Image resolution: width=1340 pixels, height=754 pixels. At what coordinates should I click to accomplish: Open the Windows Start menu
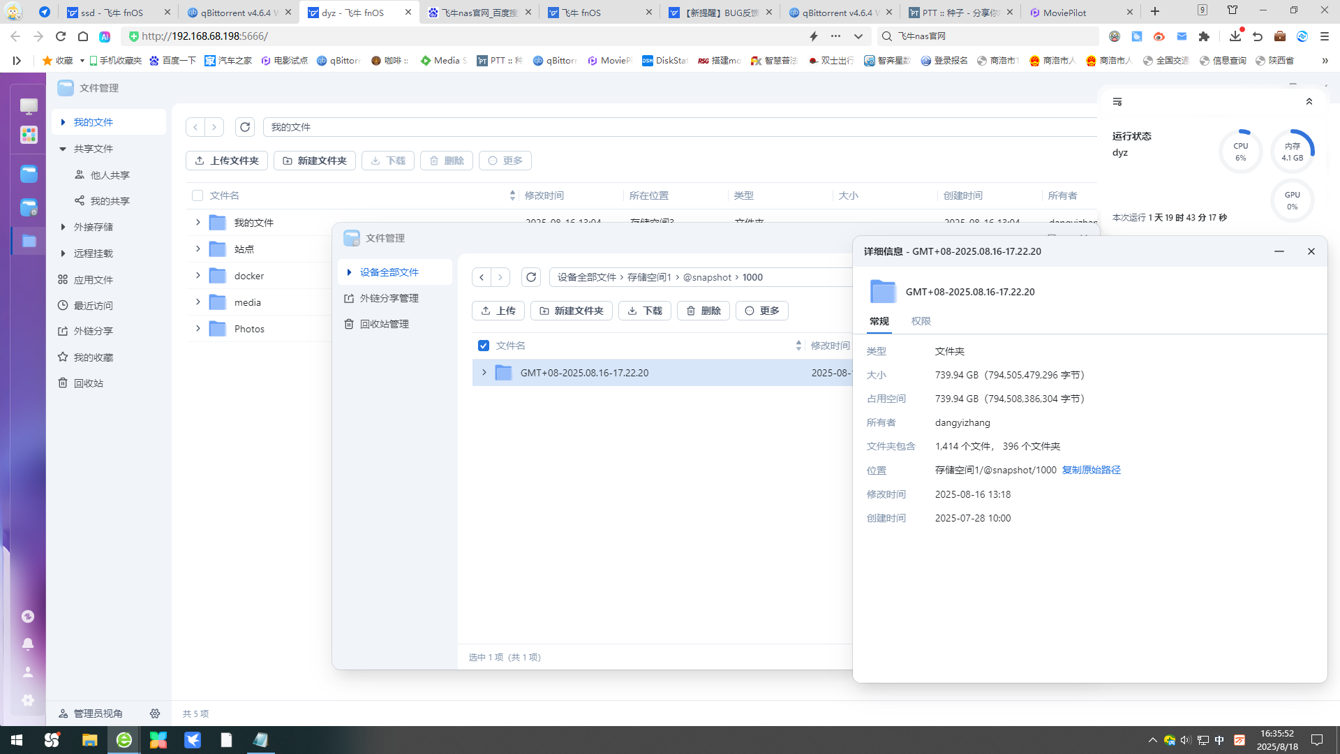click(17, 740)
